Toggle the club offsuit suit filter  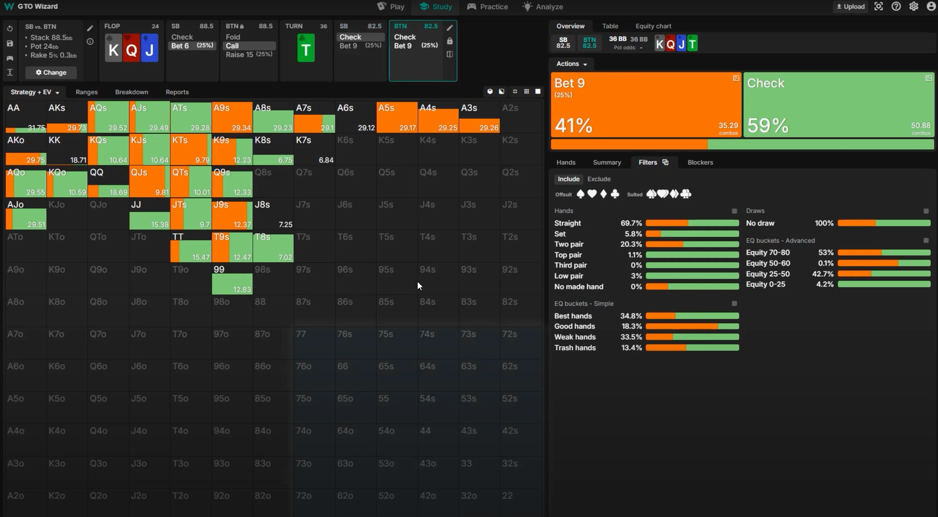(615, 194)
